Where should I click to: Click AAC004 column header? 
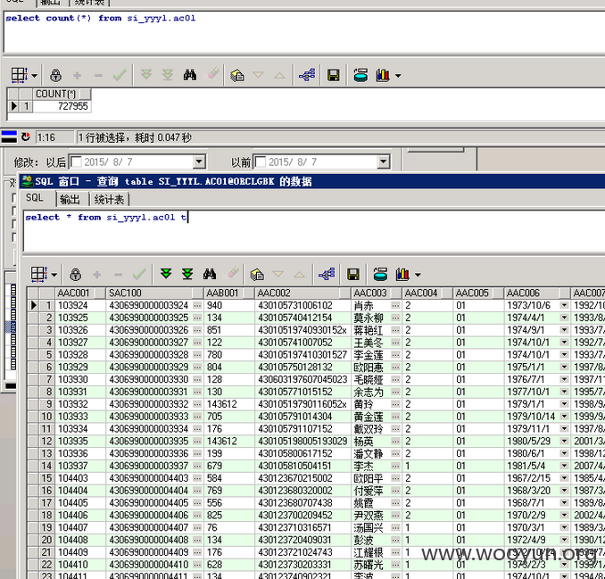coord(427,293)
